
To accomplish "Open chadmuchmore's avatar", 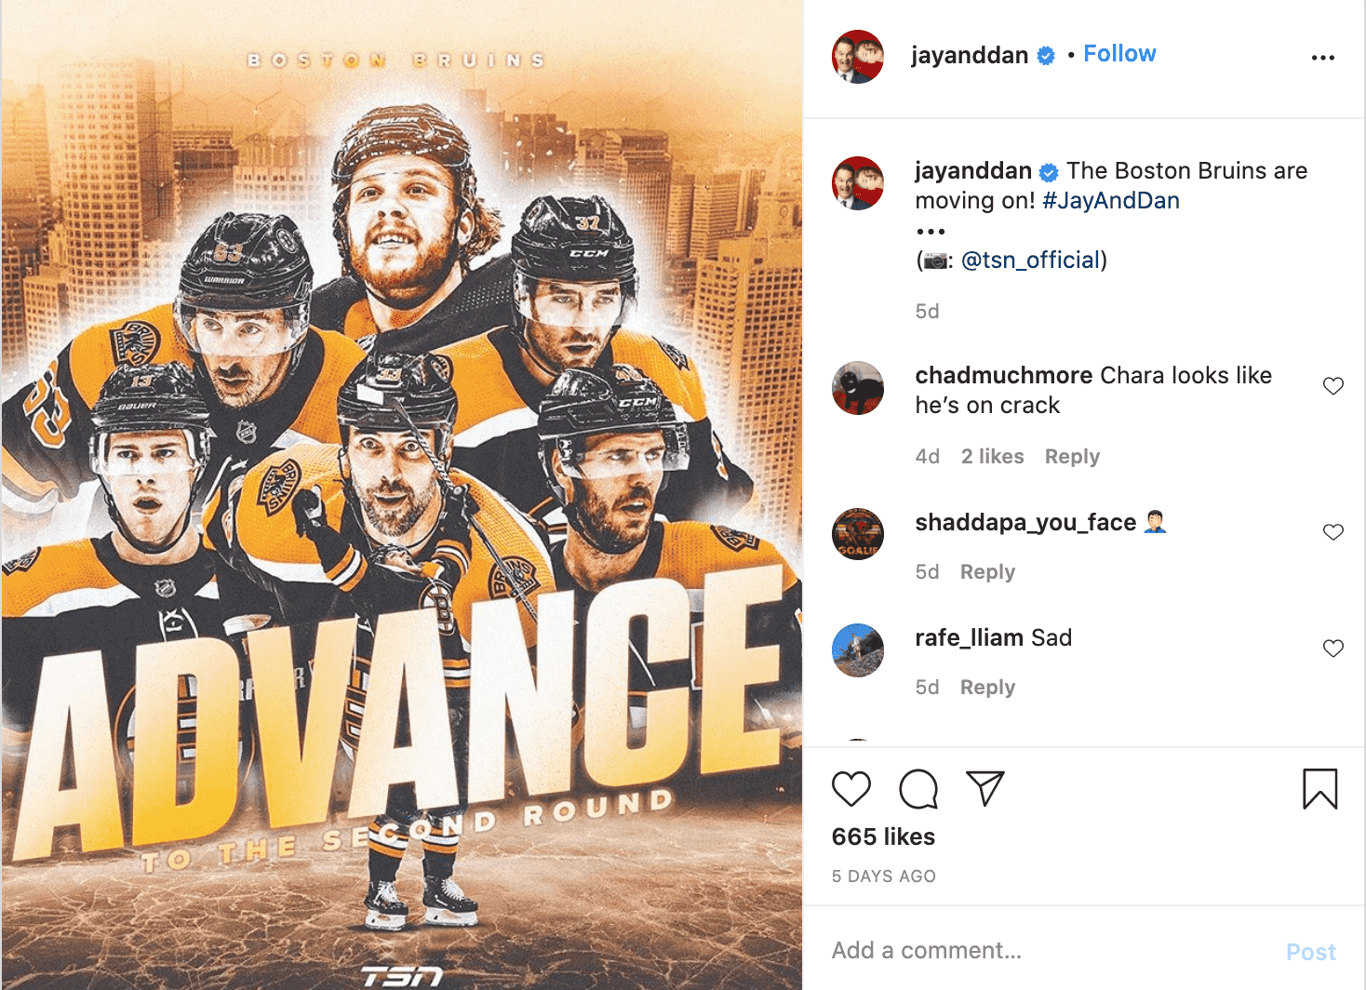I will (x=857, y=387).
